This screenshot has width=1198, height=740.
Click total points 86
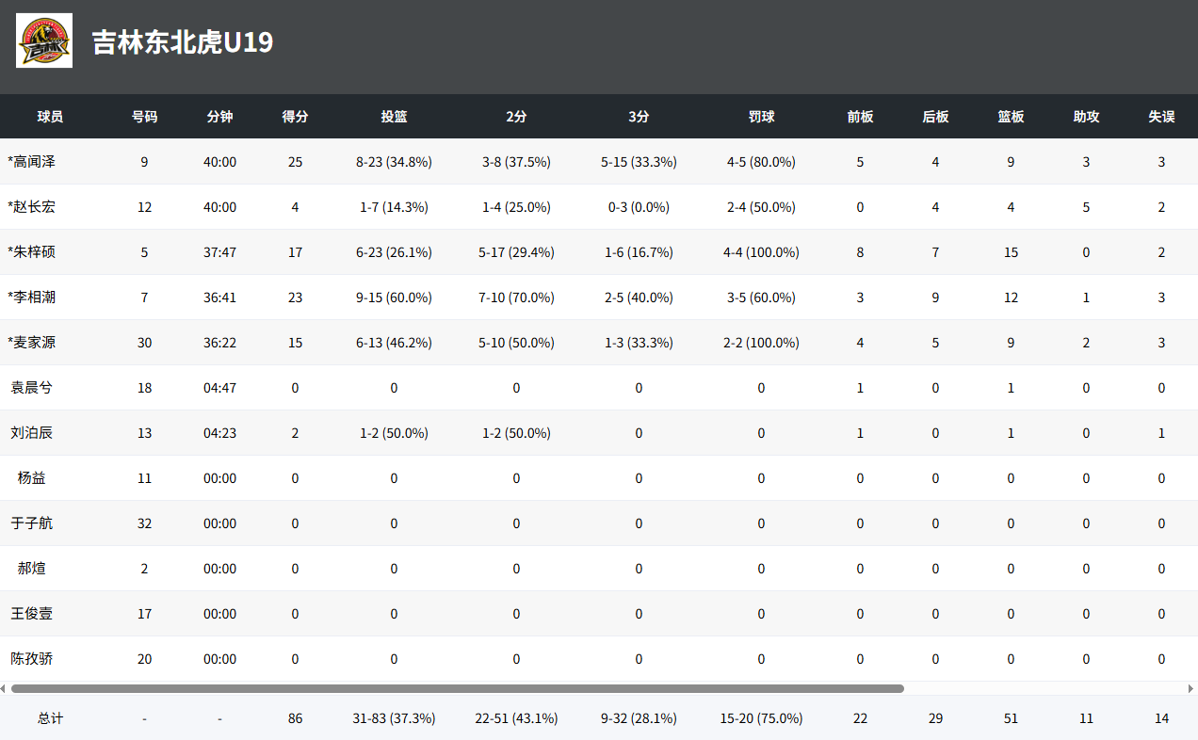[295, 718]
